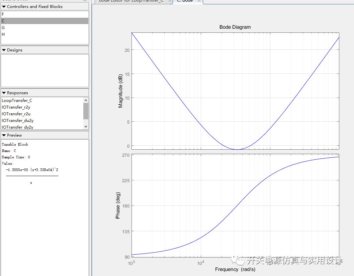
Task: Collapse the Designs section
Action: (x=4, y=50)
